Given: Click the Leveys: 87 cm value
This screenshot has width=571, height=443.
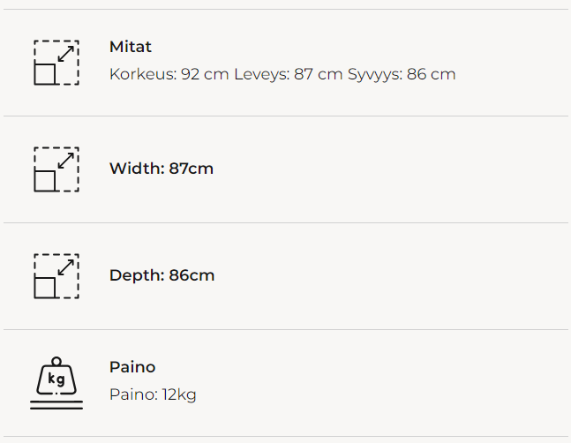Looking at the screenshot, I should pos(288,74).
